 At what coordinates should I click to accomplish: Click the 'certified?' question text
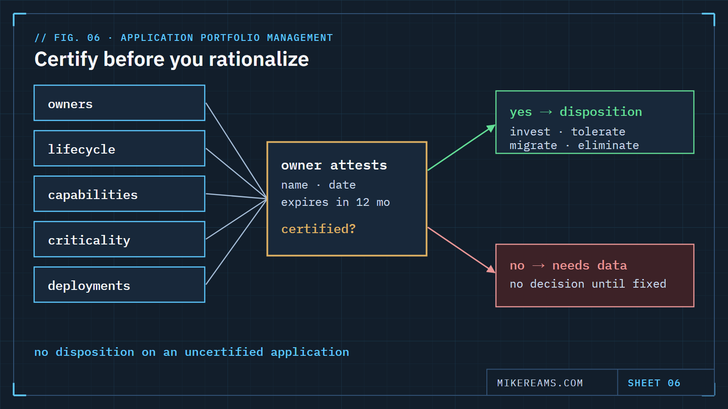pyautogui.click(x=318, y=229)
